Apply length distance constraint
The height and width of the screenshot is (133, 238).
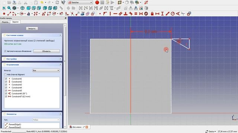coord(167,14)
